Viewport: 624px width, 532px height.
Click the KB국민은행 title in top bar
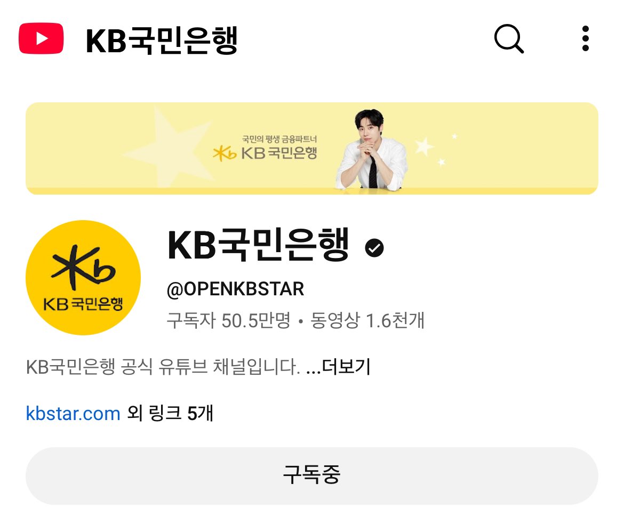pos(162,40)
